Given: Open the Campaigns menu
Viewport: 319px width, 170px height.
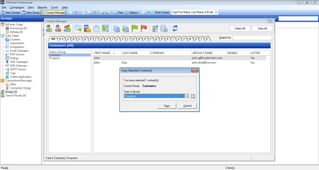Looking at the screenshot, I should pos(17,8).
